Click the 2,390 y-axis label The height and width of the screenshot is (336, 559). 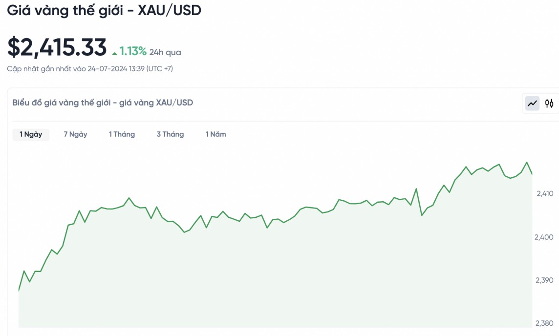click(x=544, y=280)
